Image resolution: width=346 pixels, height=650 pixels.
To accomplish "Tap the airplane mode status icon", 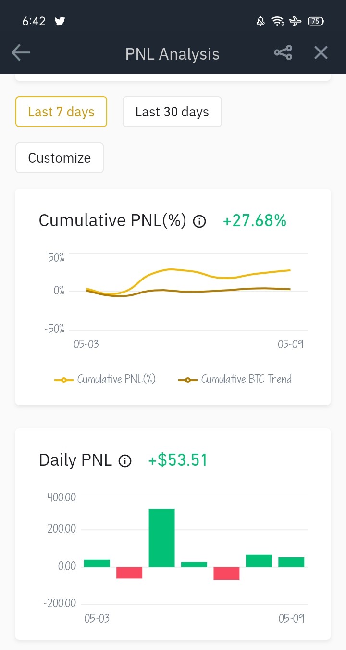I will 296,21.
